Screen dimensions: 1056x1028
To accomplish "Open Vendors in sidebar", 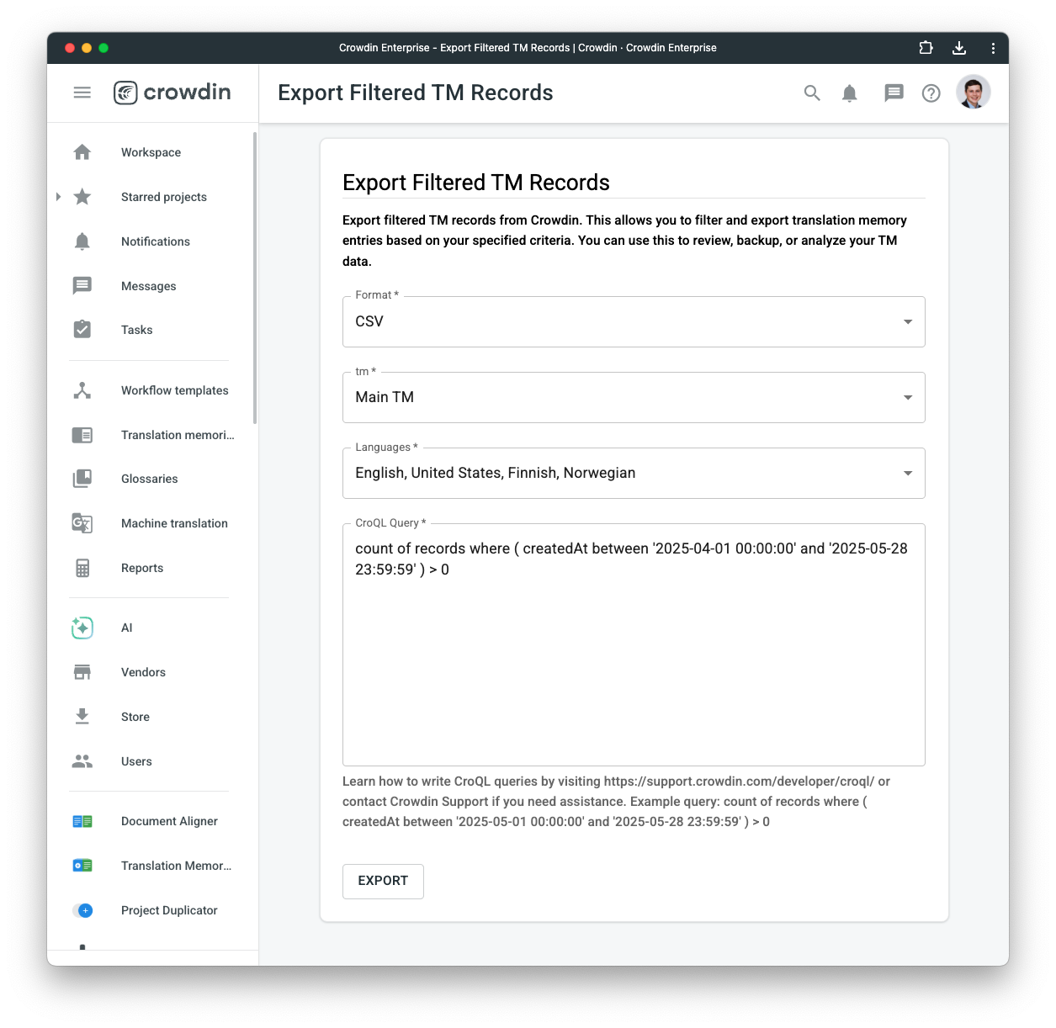I will point(143,672).
